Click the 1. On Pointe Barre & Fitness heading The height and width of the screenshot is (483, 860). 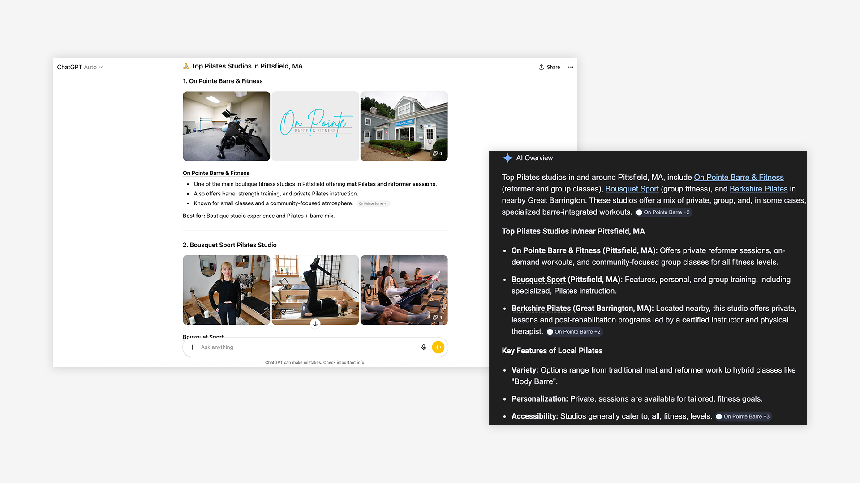coord(223,81)
